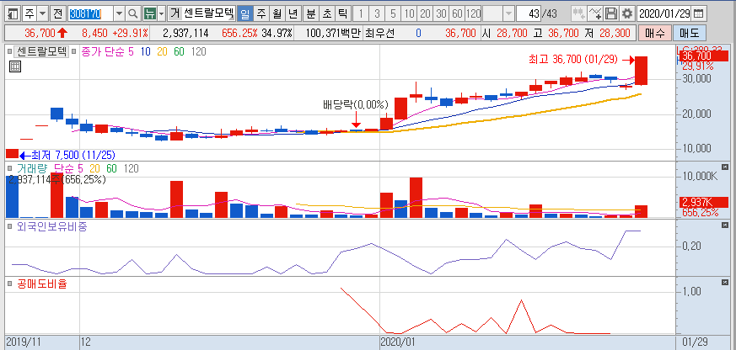Image resolution: width=736 pixels, height=350 pixels.
Task: Switch to 틱 tick chart period
Action: 342,14
